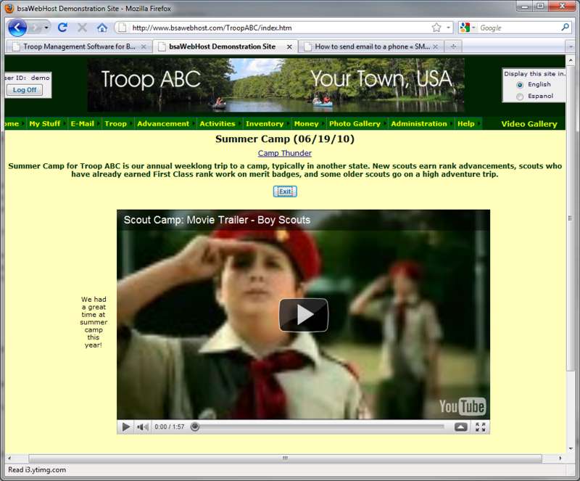Open the list all tabs dropdown
580x481 pixels.
(571, 46)
